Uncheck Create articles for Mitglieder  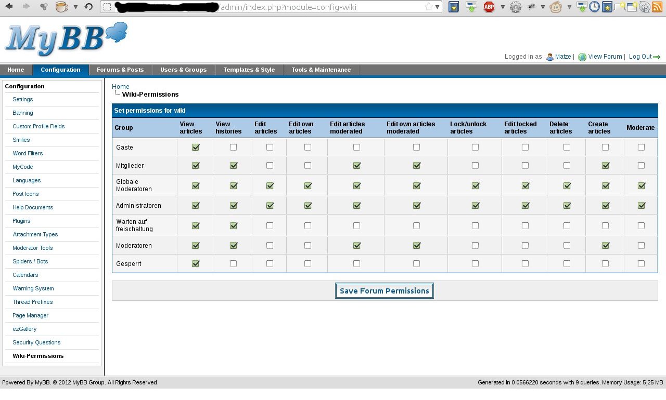[x=605, y=166]
